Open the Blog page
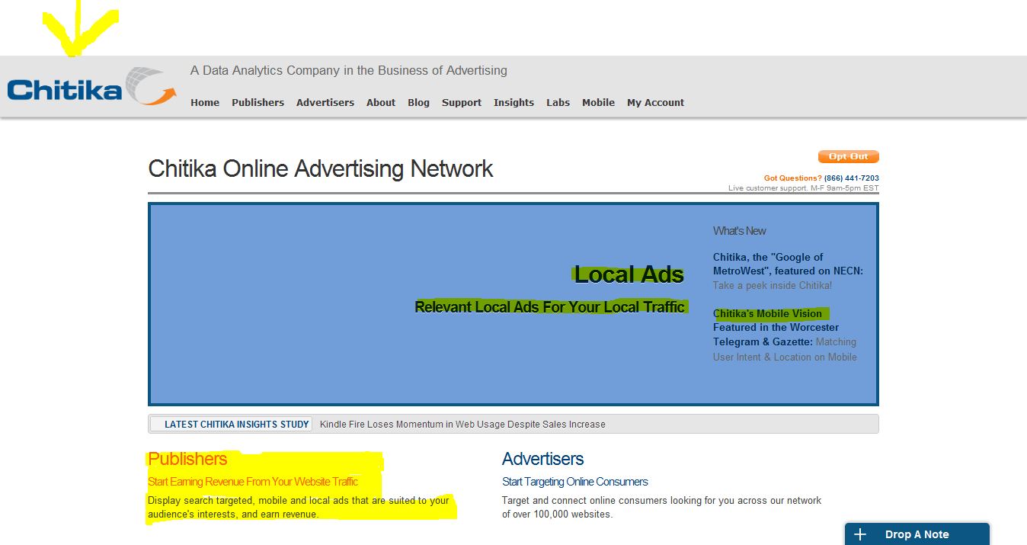 point(418,102)
